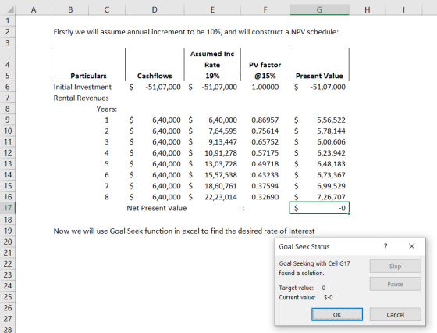Select column F header
This screenshot has height=333, width=437.
click(265, 9)
